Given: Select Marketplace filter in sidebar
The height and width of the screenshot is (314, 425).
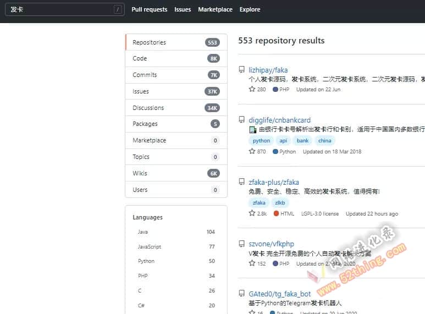Looking at the screenshot, I should click(x=176, y=140).
